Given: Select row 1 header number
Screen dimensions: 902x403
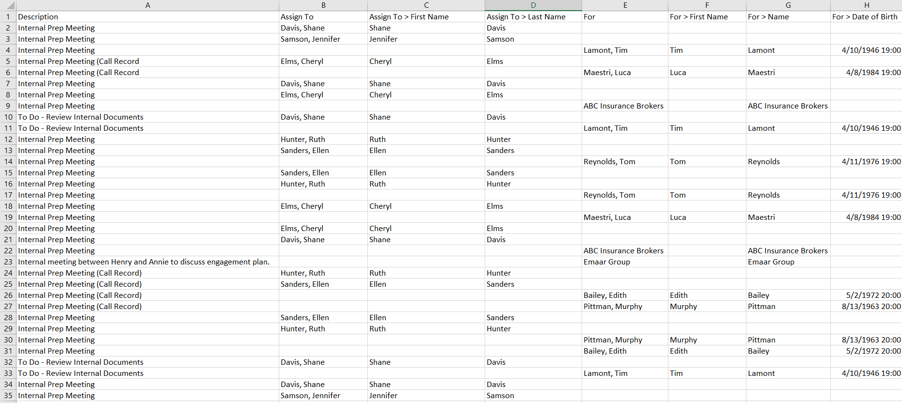Looking at the screenshot, I should click(x=8, y=17).
